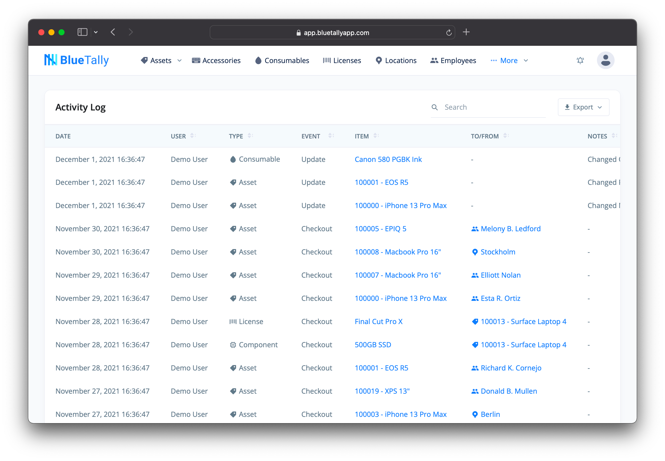665x461 pixels.
Task: Click the search magnifier icon
Action: (x=434, y=107)
